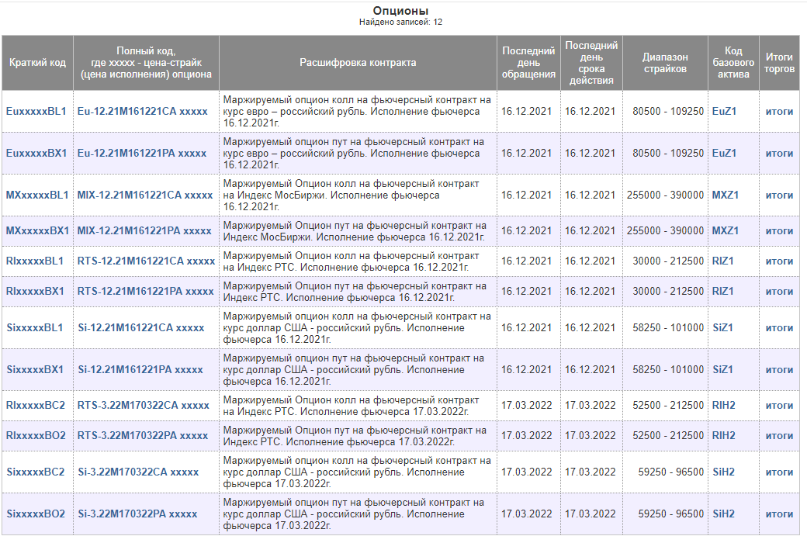This screenshot has height=543, width=807.
Task: Open итоги for the SixxxxxBO2 row
Action: 779,514
